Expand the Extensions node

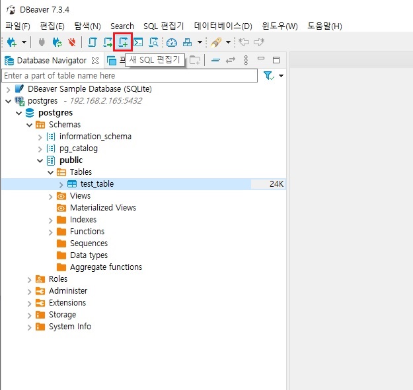(x=29, y=304)
